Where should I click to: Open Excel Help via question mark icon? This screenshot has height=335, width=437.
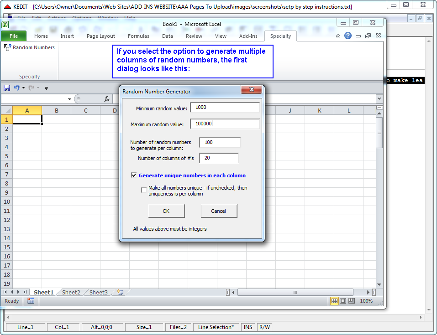(348, 36)
